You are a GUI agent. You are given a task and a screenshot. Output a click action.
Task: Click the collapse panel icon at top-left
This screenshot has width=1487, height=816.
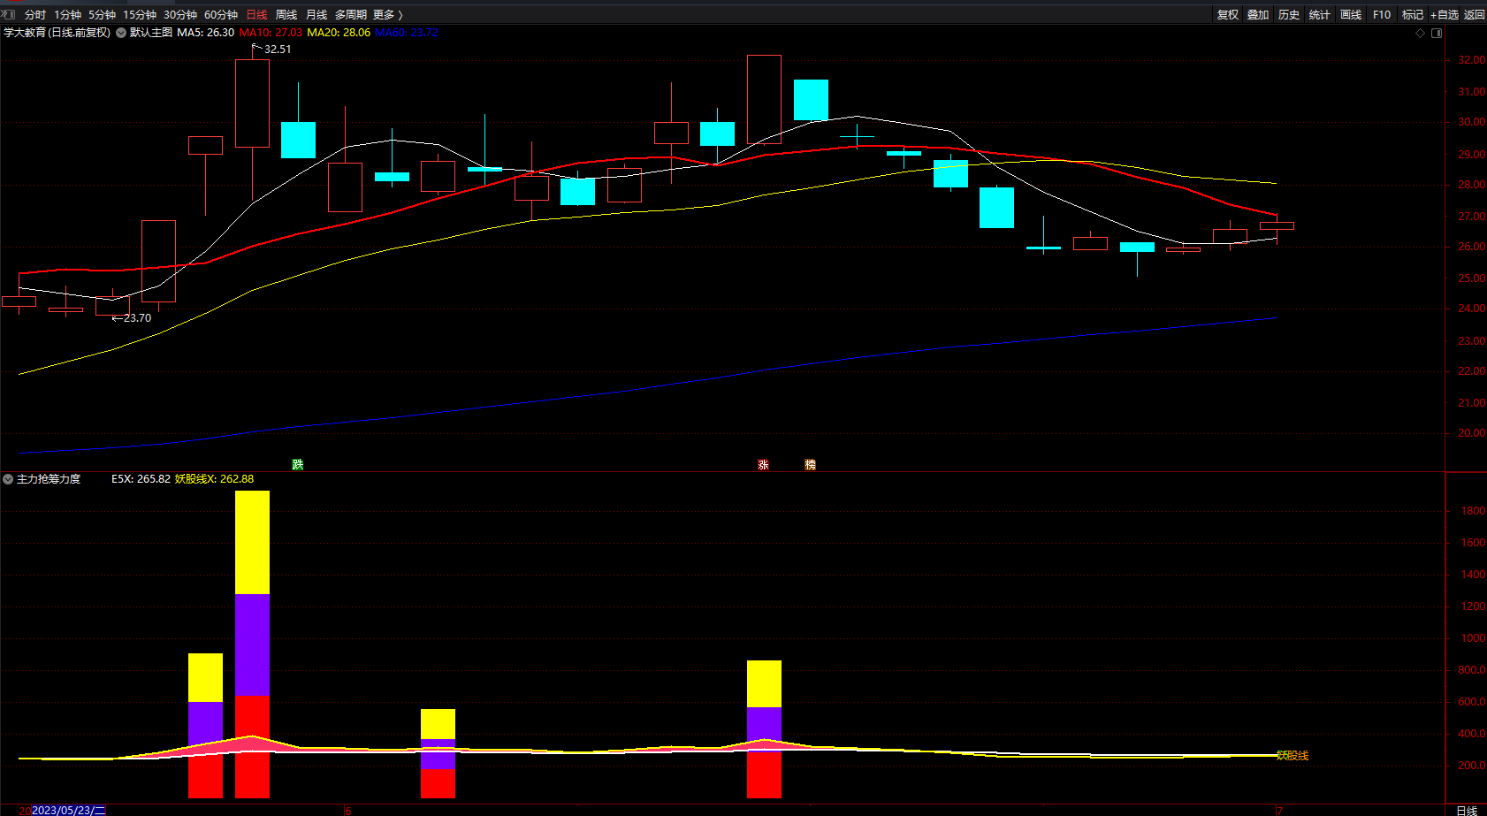pos(8,14)
